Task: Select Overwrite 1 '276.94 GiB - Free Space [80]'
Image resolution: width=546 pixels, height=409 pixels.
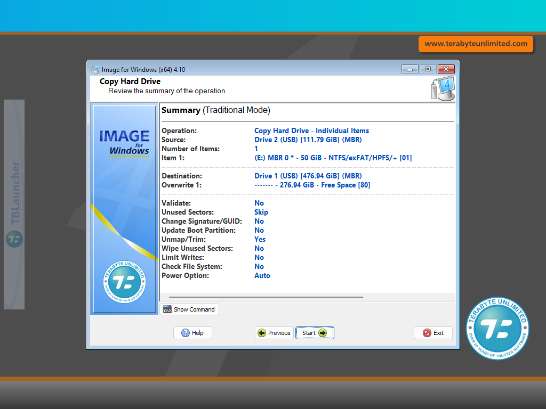Action: pyautogui.click(x=312, y=185)
